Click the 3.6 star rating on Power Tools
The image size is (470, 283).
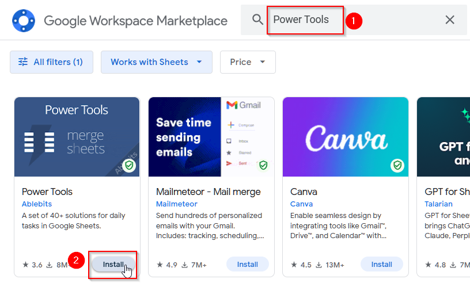pos(32,265)
